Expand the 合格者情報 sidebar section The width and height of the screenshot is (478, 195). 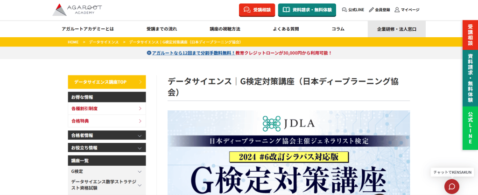coord(107,135)
